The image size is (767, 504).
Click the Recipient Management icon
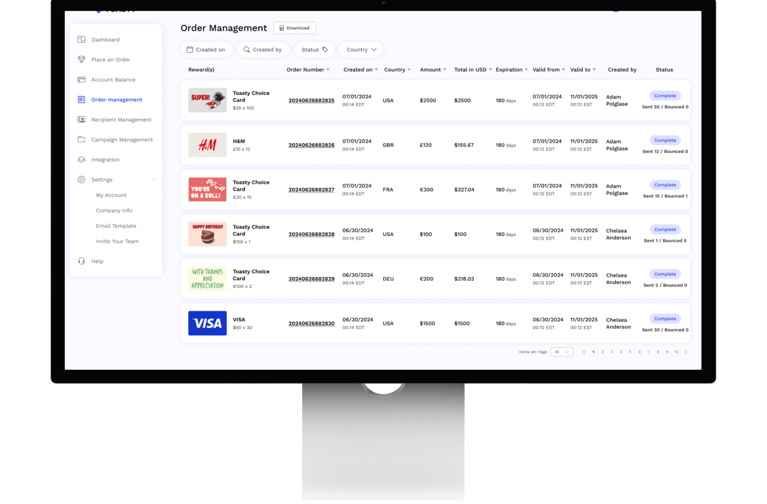tap(81, 119)
